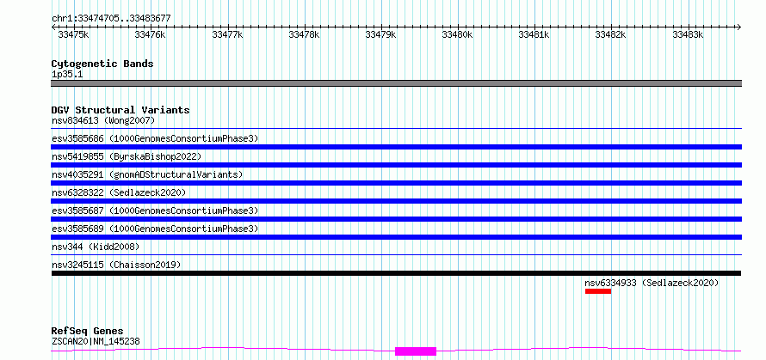This screenshot has width=766, height=360.
Task: Click the gray 1p35.1 cytogenetic band bar
Action: point(396,83)
